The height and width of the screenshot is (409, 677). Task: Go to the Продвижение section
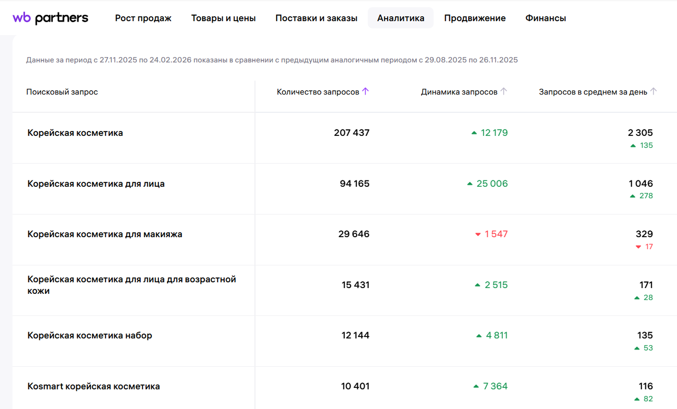tap(474, 18)
